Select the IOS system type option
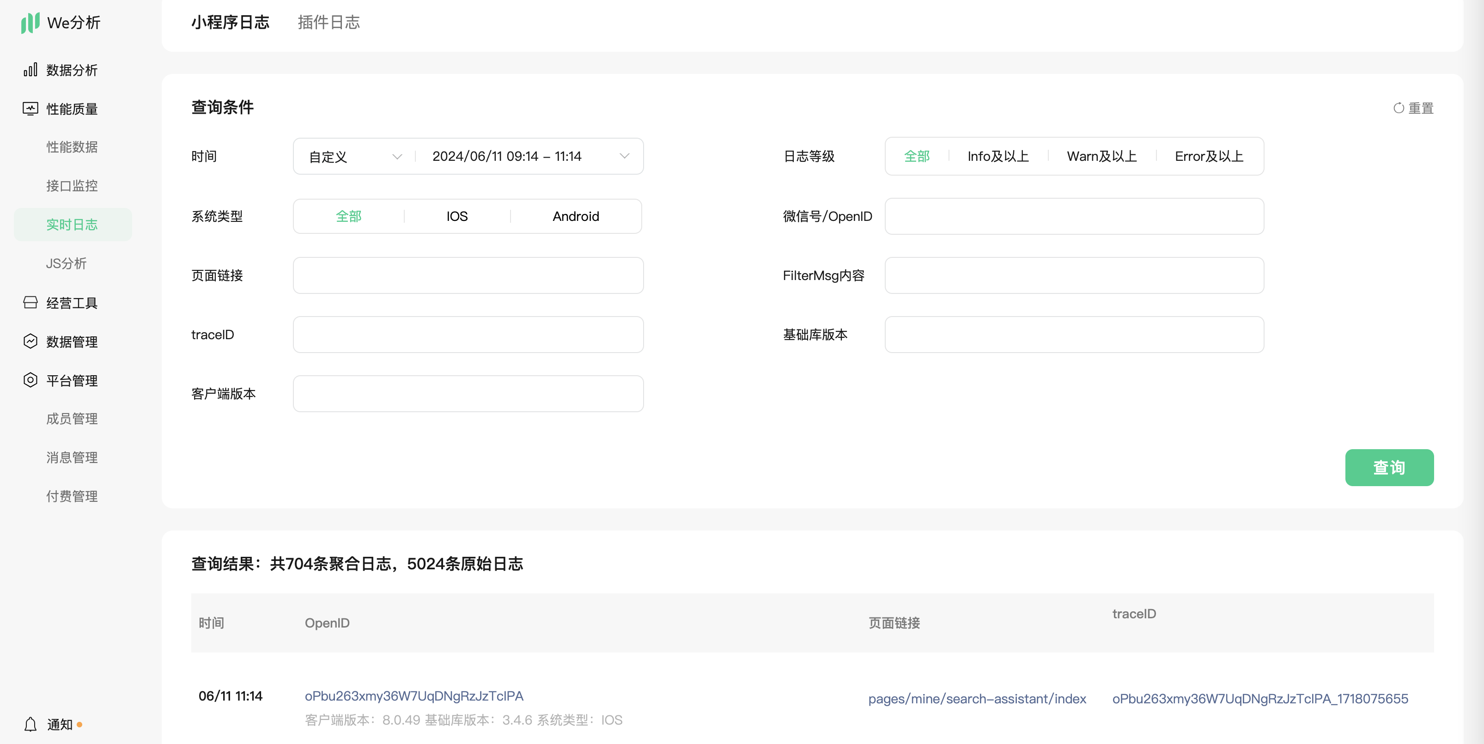 click(457, 216)
